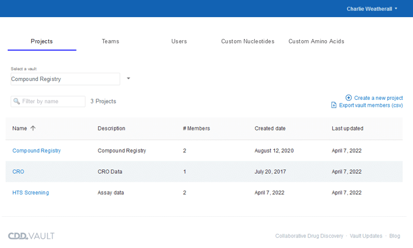This screenshot has width=413, height=248.
Task: Click the 'July 20, 2017' created date
Action: 270,172
